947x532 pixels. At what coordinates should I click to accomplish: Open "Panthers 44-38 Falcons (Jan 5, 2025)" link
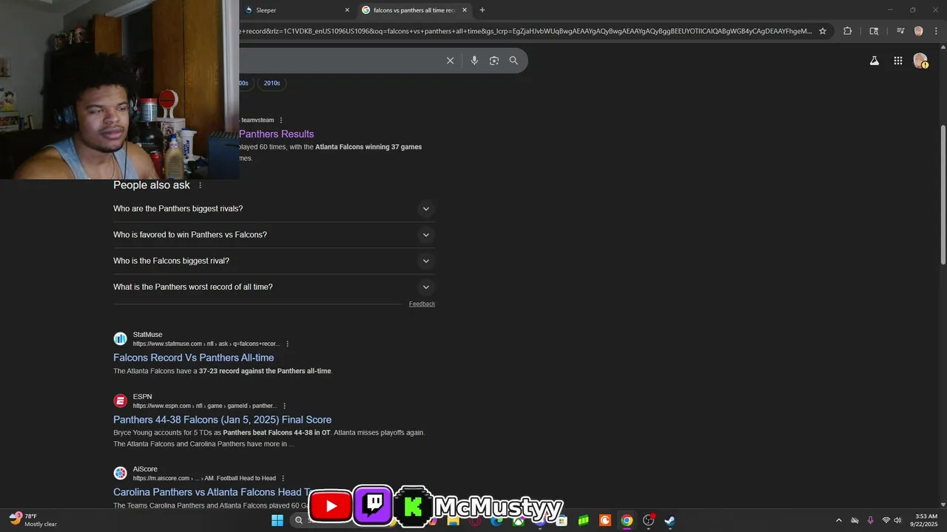(x=222, y=420)
